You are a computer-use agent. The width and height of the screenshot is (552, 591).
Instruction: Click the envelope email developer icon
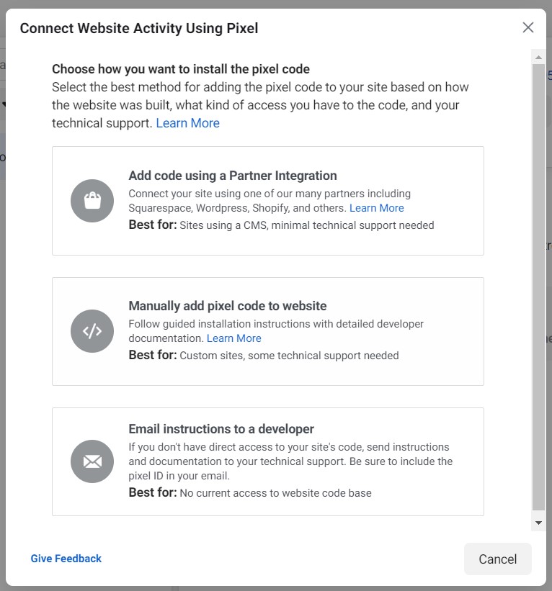tap(92, 461)
